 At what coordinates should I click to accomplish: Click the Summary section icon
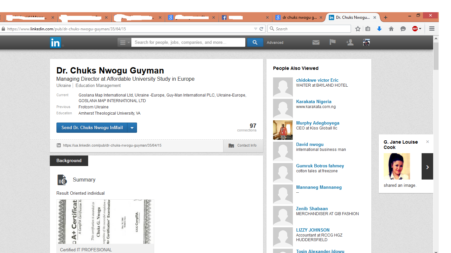[62, 180]
